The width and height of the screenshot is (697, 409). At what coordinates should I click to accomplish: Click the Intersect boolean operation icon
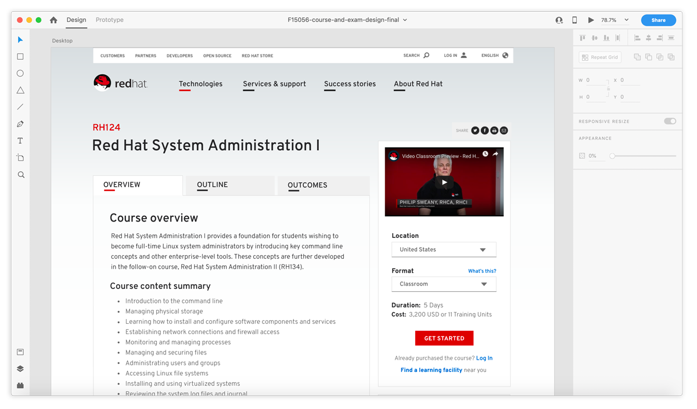[x=660, y=57]
